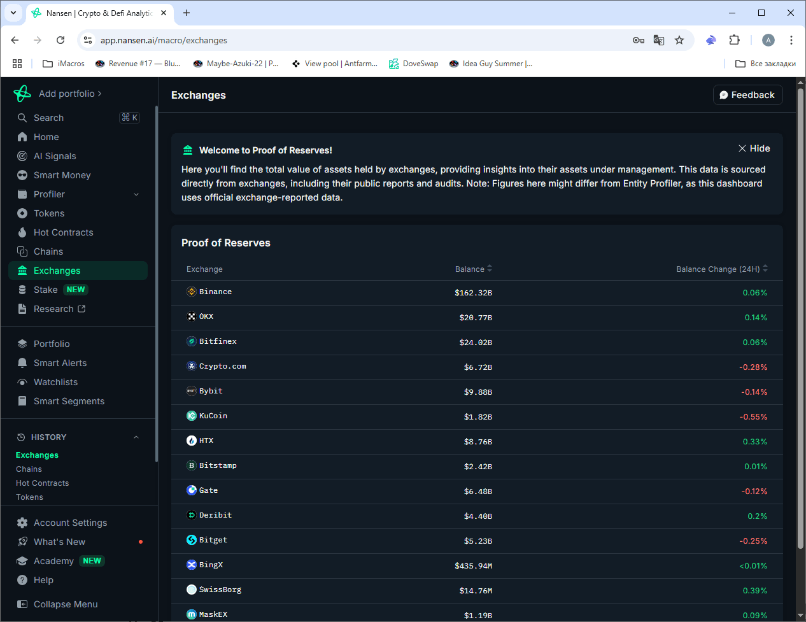Click the Bitget logo icon
Viewport: 806px width, 622px height.
pos(192,540)
